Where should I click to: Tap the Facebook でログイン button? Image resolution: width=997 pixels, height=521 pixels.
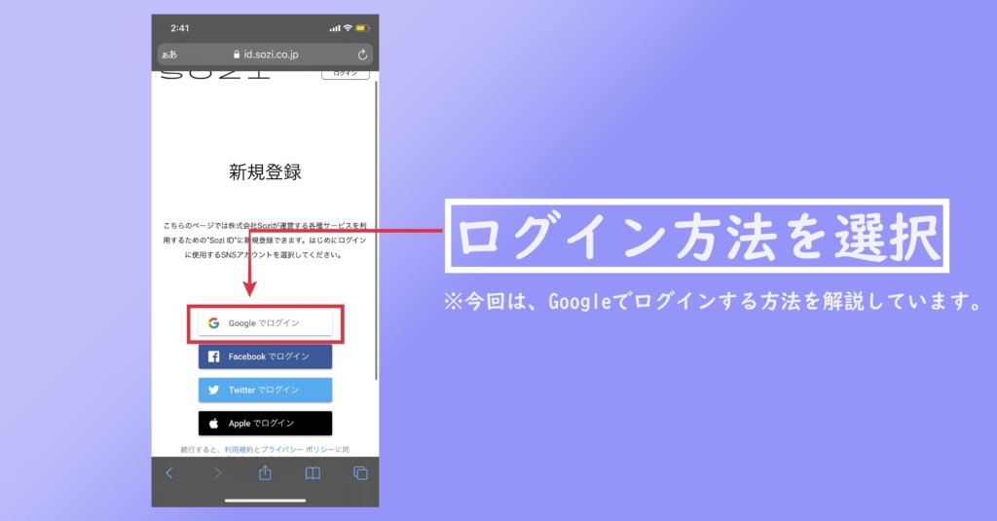pos(265,356)
